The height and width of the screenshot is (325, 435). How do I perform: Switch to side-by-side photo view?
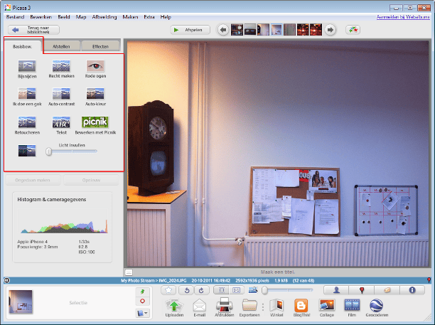237,290
